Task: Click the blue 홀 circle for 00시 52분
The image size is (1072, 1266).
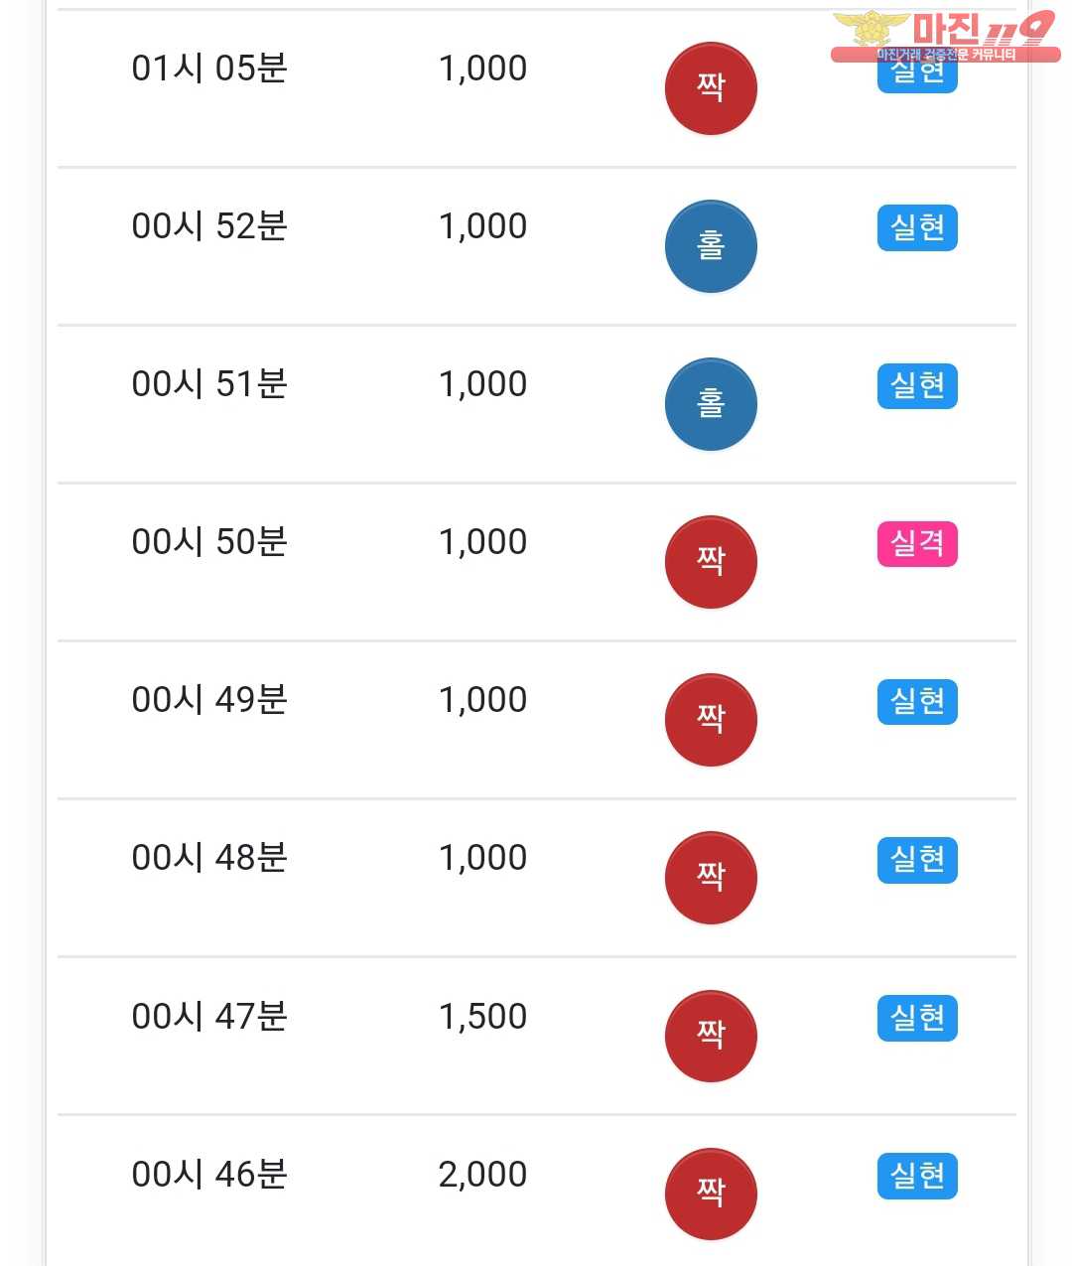Action: (x=711, y=246)
